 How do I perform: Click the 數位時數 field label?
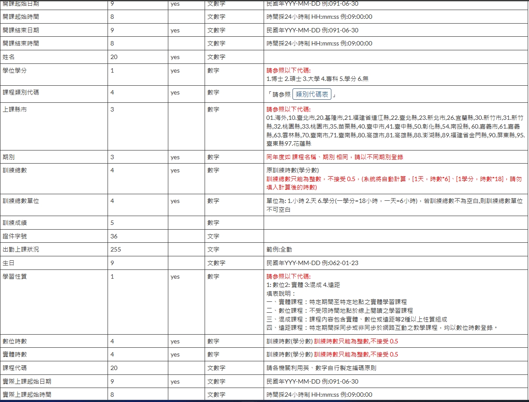tap(14, 341)
